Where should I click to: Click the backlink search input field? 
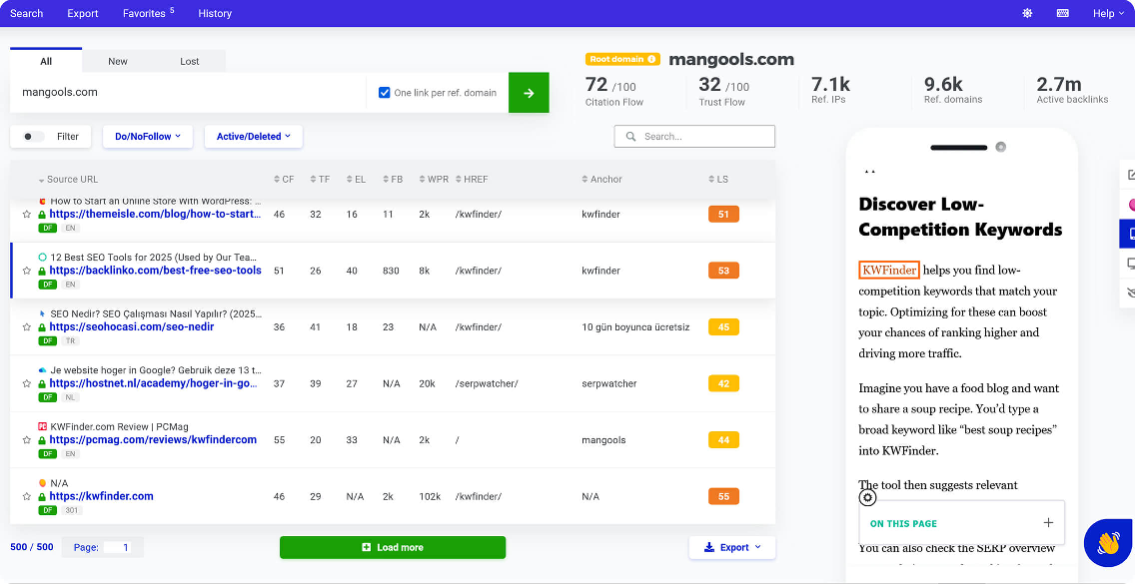(703, 137)
